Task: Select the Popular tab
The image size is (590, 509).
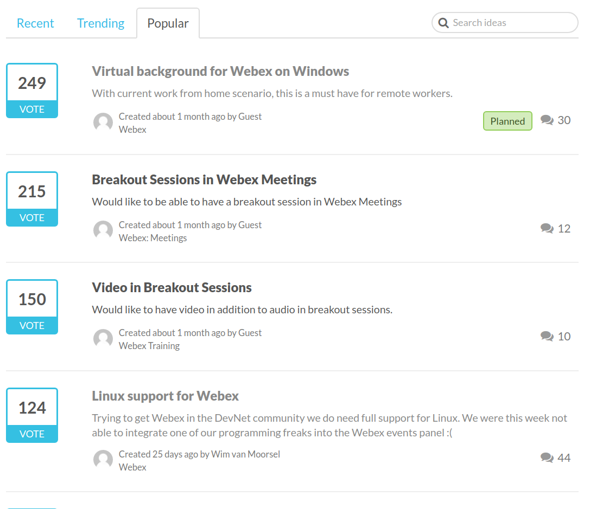Action: tap(168, 23)
